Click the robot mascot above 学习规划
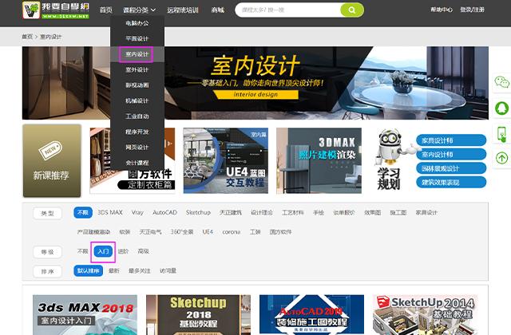Screen dimensions: 511x335 pos(391,147)
